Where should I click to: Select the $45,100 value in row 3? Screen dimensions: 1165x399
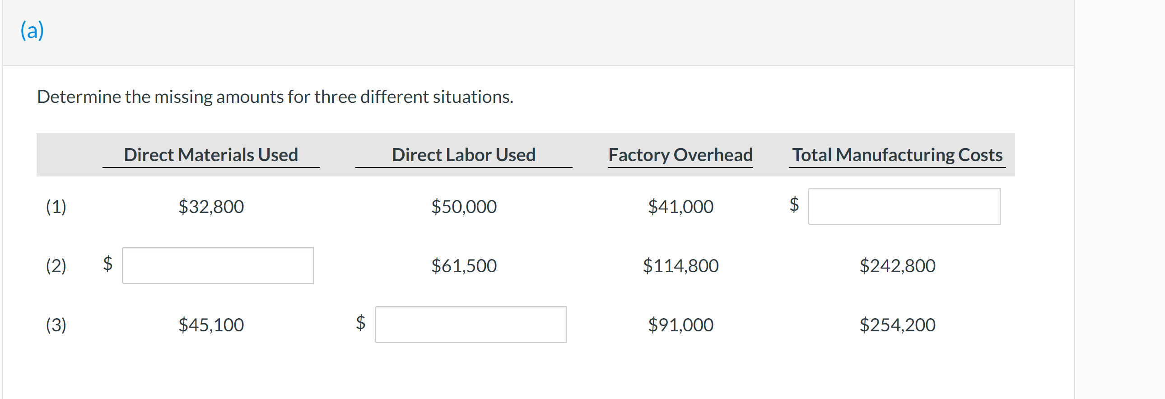tap(211, 325)
